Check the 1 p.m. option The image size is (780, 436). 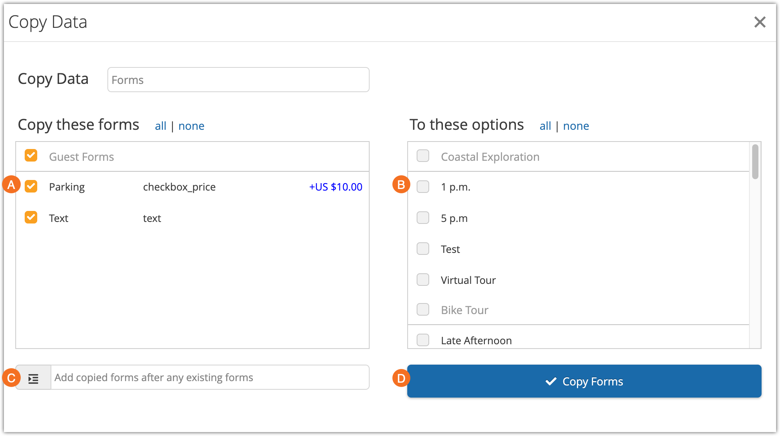point(423,186)
